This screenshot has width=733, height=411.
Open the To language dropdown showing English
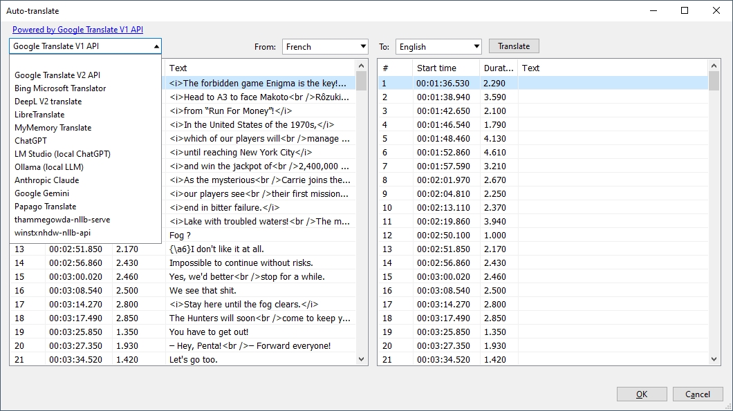point(438,47)
